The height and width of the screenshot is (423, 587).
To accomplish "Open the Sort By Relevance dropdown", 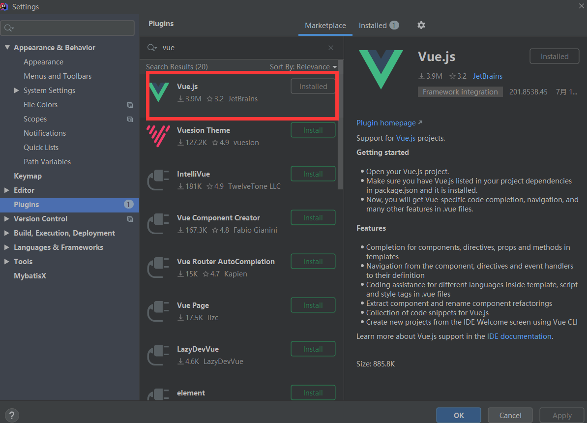I will coord(302,66).
